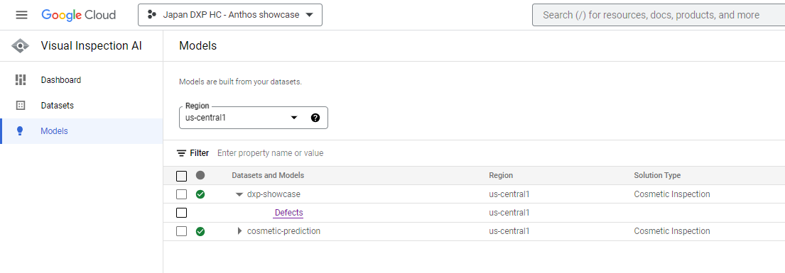
Task: Check the dxp-showcase row checkbox
Action: pyautogui.click(x=182, y=194)
